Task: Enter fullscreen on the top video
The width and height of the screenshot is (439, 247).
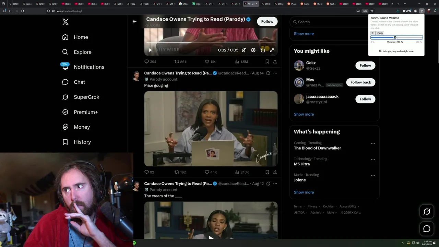Action: (x=272, y=50)
